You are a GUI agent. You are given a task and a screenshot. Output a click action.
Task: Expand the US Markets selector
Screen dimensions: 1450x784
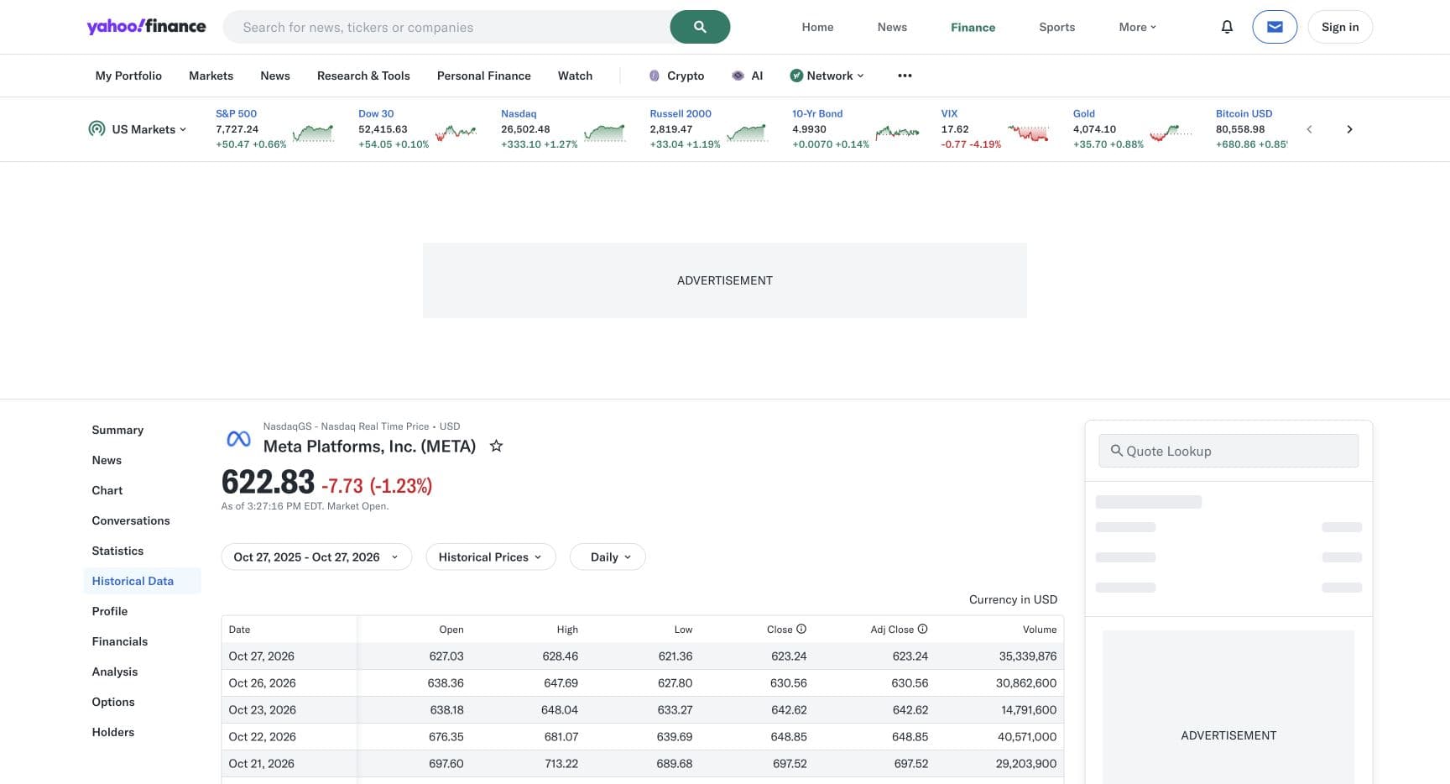pyautogui.click(x=138, y=129)
